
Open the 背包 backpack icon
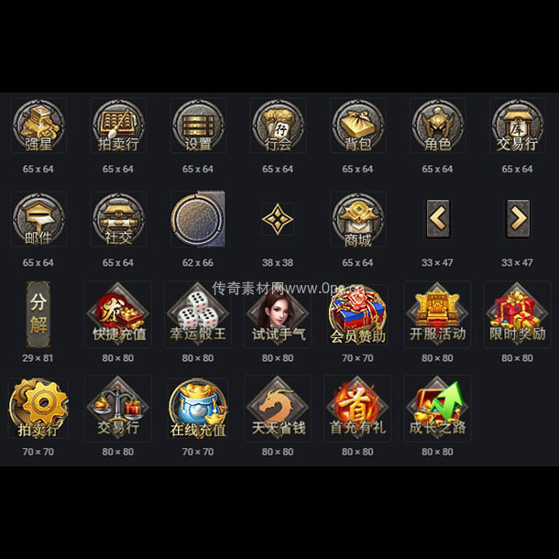(358, 126)
